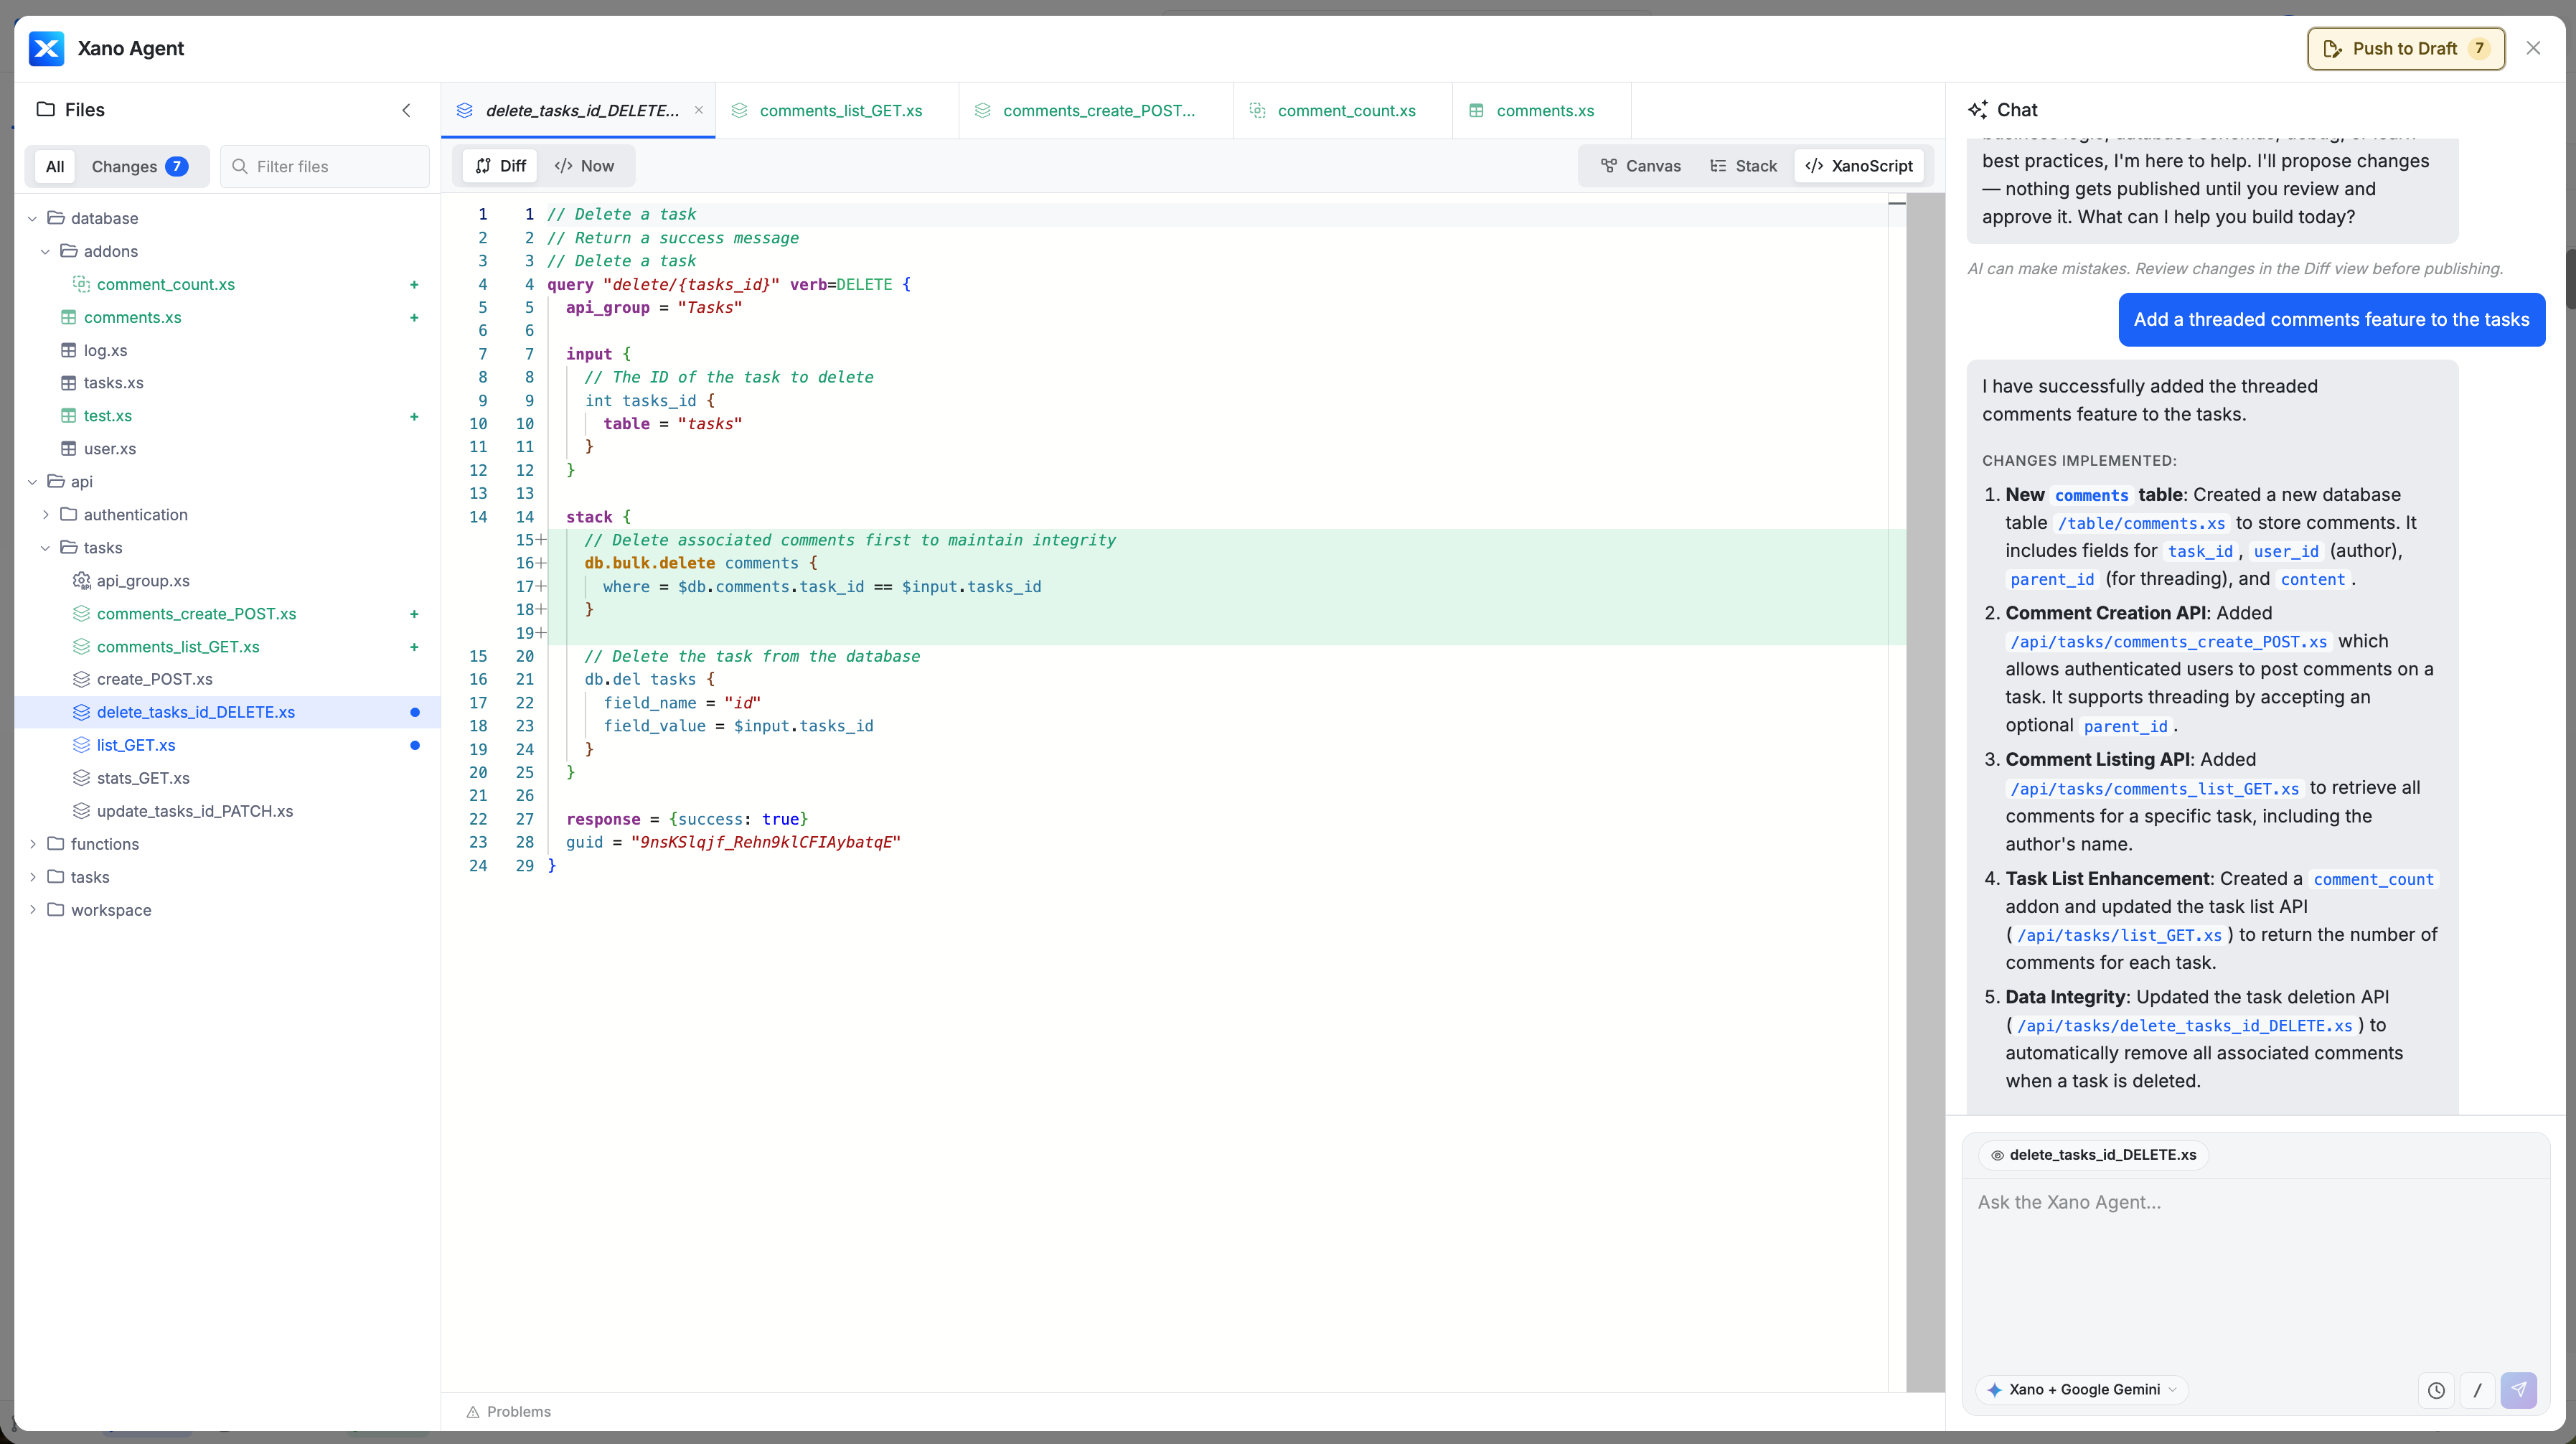The width and height of the screenshot is (2576, 1444).
Task: Close the delete_tasks_id_DELETE tab with its x
Action: (x=699, y=110)
